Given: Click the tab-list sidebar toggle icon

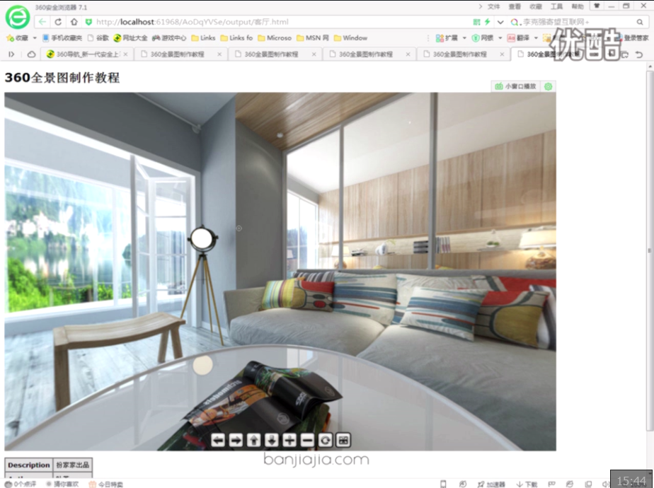Looking at the screenshot, I should click(11, 54).
